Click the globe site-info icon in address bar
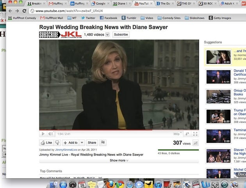Image resolution: width=246 pixels, height=188 pixels. coord(32,11)
